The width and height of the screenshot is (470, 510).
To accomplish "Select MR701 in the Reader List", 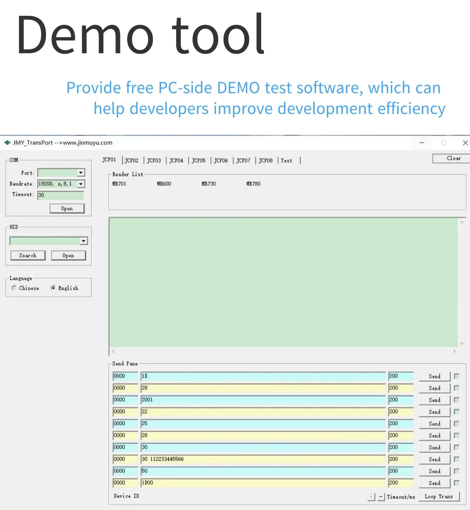I will pos(119,184).
